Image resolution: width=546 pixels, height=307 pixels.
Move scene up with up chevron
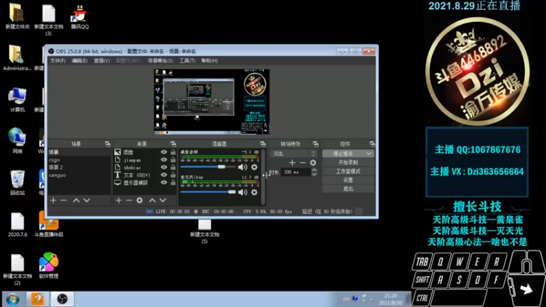pyautogui.click(x=76, y=200)
